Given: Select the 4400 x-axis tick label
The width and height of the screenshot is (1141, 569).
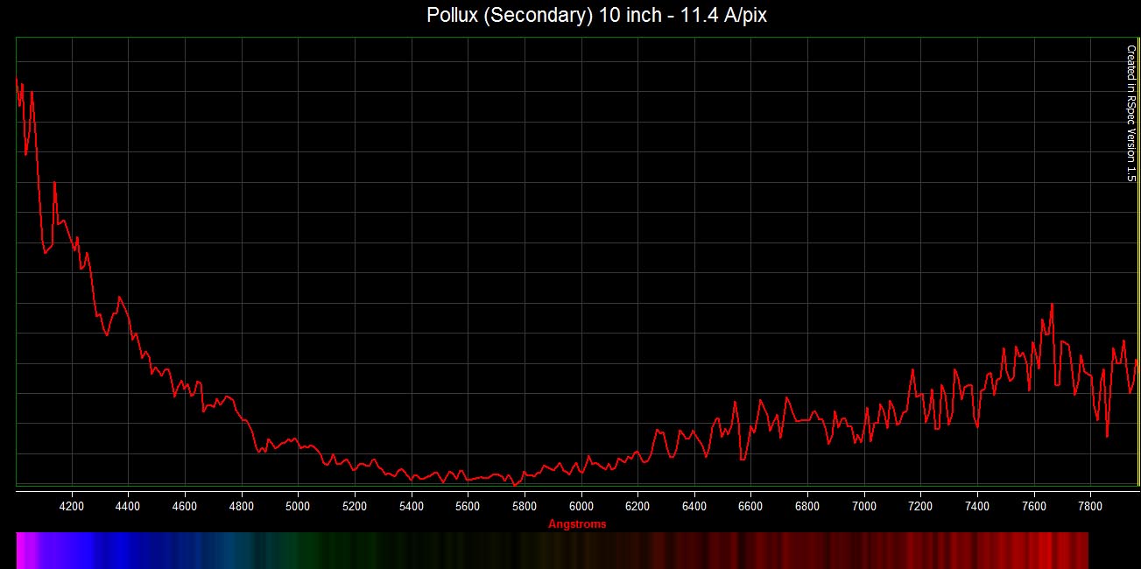Looking at the screenshot, I should pos(128,506).
